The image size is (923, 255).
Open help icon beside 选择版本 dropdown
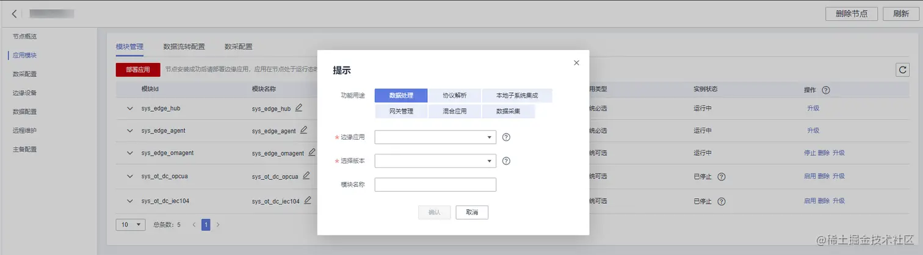tap(506, 161)
